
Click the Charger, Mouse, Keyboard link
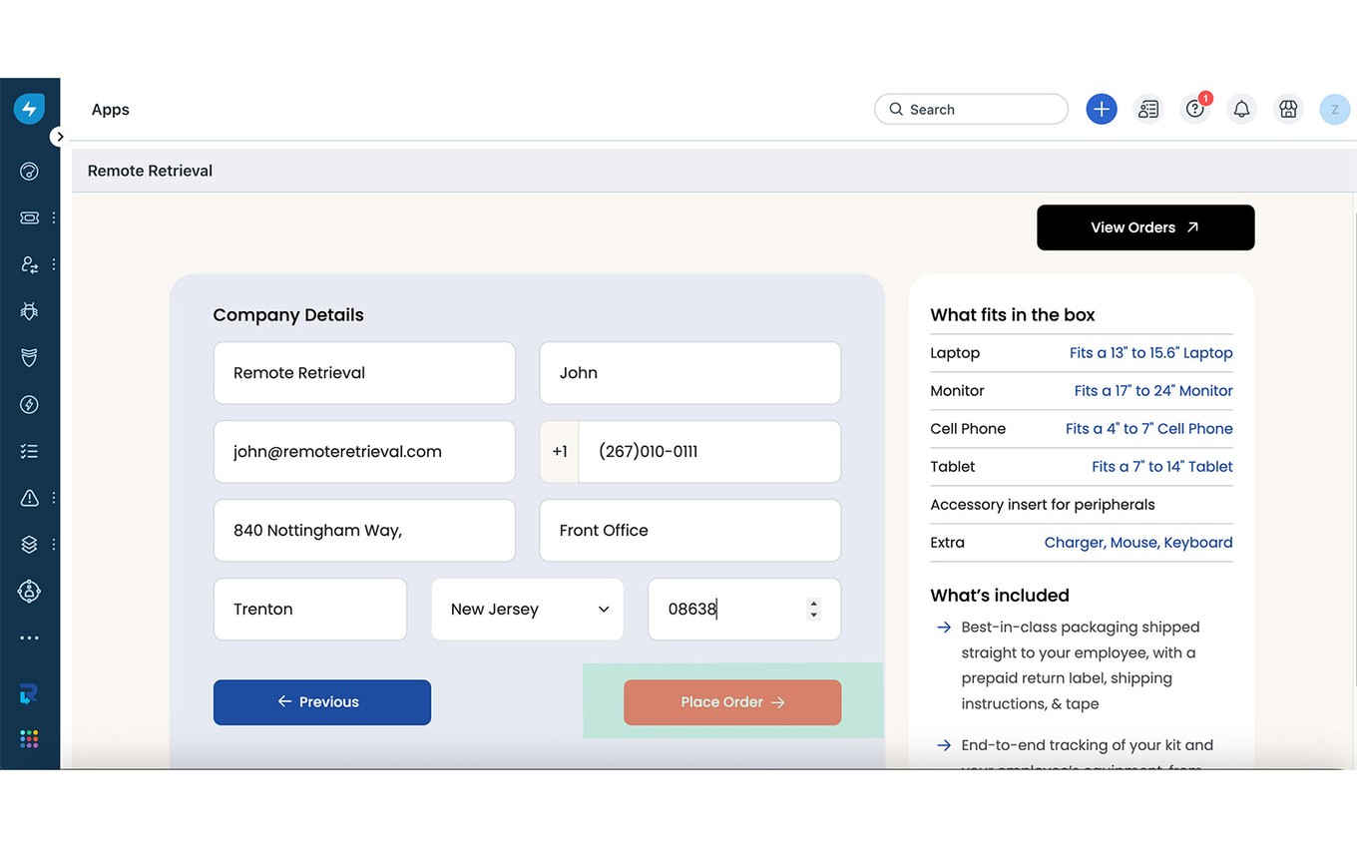[x=1138, y=543]
